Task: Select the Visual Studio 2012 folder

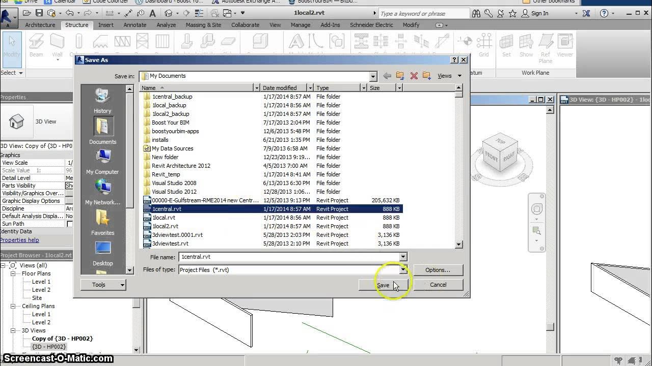Action: point(174,192)
